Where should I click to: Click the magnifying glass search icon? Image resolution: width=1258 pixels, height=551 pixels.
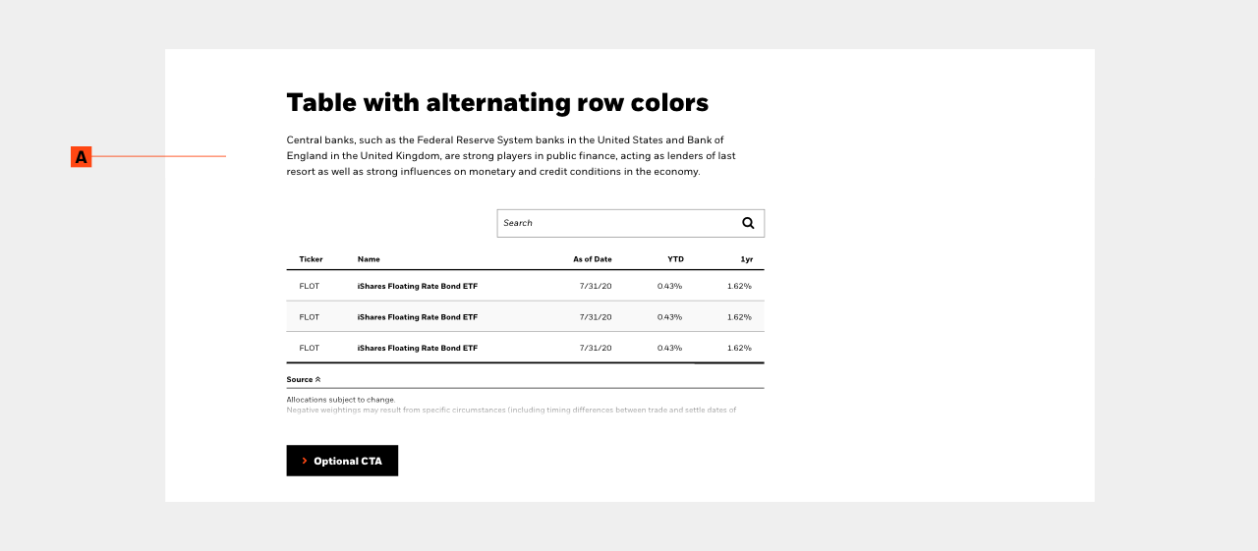748,223
